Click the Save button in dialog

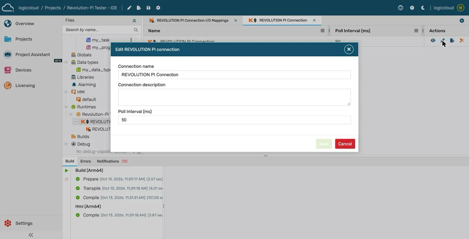[324, 144]
